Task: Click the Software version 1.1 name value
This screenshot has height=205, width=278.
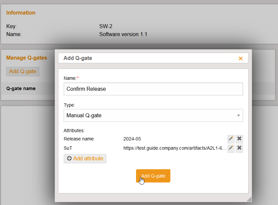Action: 123,34
